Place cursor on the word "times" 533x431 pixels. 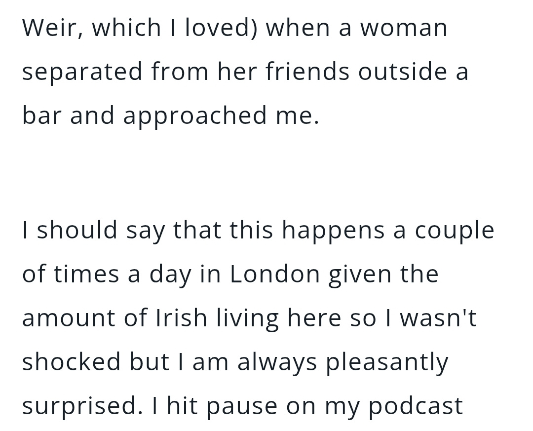[86, 274]
